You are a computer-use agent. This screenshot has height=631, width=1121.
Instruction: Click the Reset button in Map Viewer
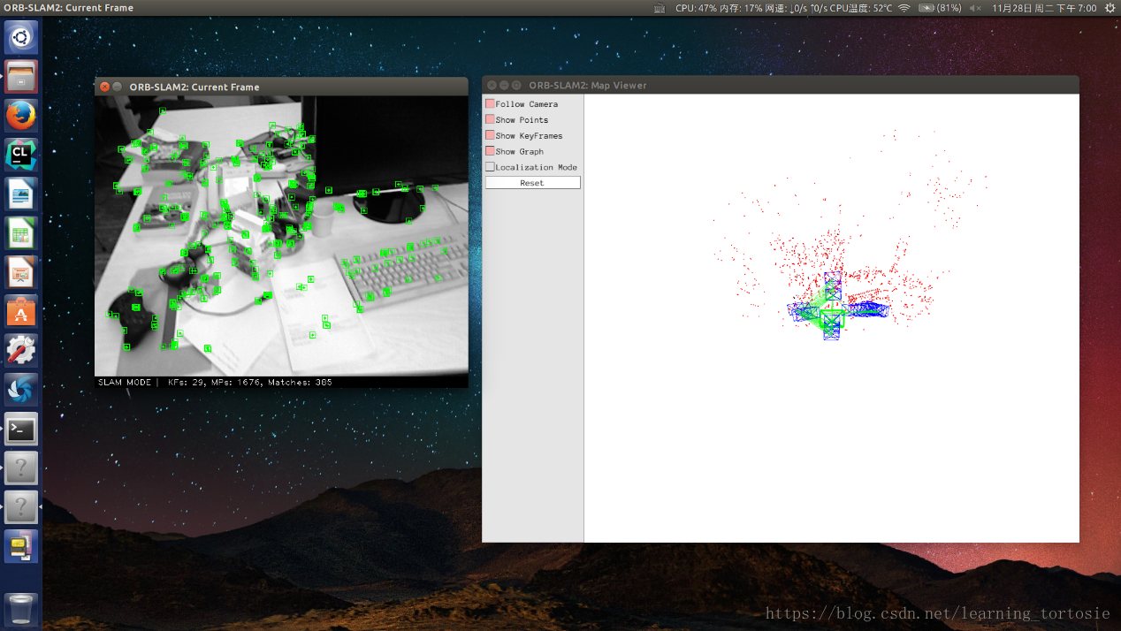click(x=533, y=183)
